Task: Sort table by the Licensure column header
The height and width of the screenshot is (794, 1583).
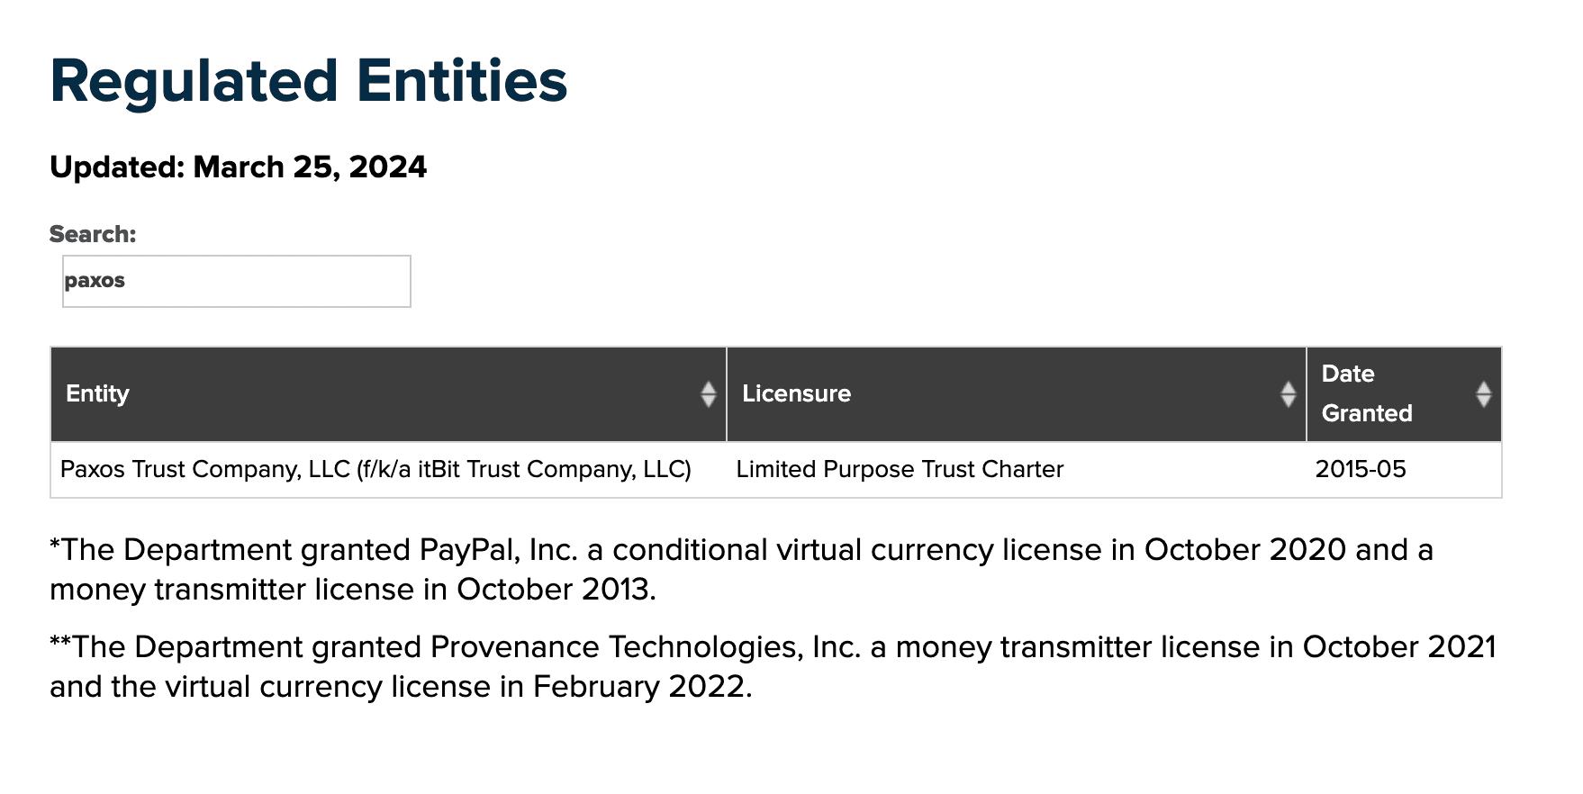Action: click(x=796, y=393)
